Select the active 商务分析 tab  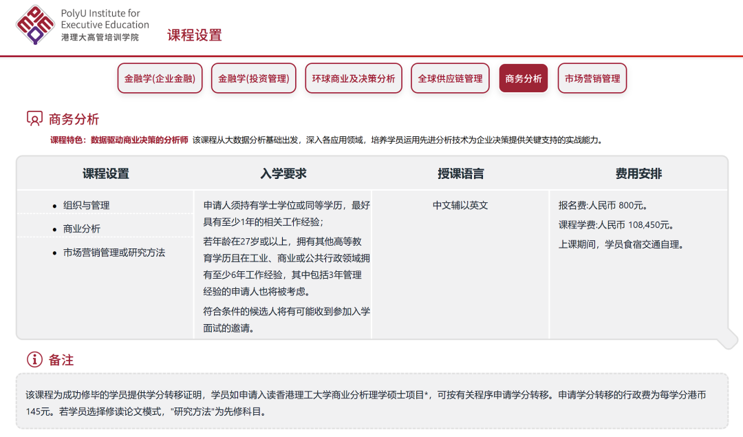click(524, 78)
